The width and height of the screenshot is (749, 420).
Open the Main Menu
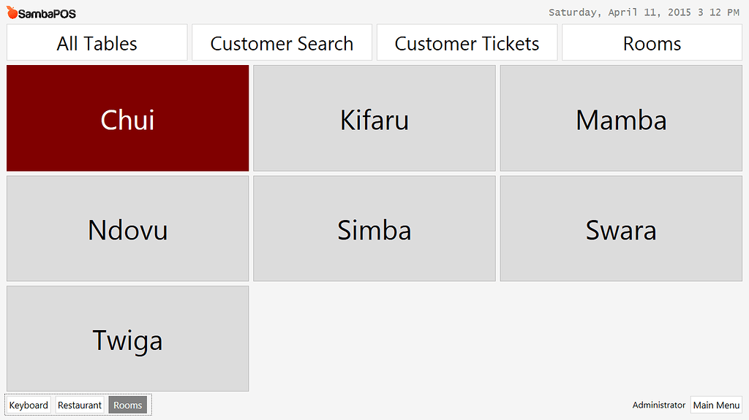coord(716,405)
